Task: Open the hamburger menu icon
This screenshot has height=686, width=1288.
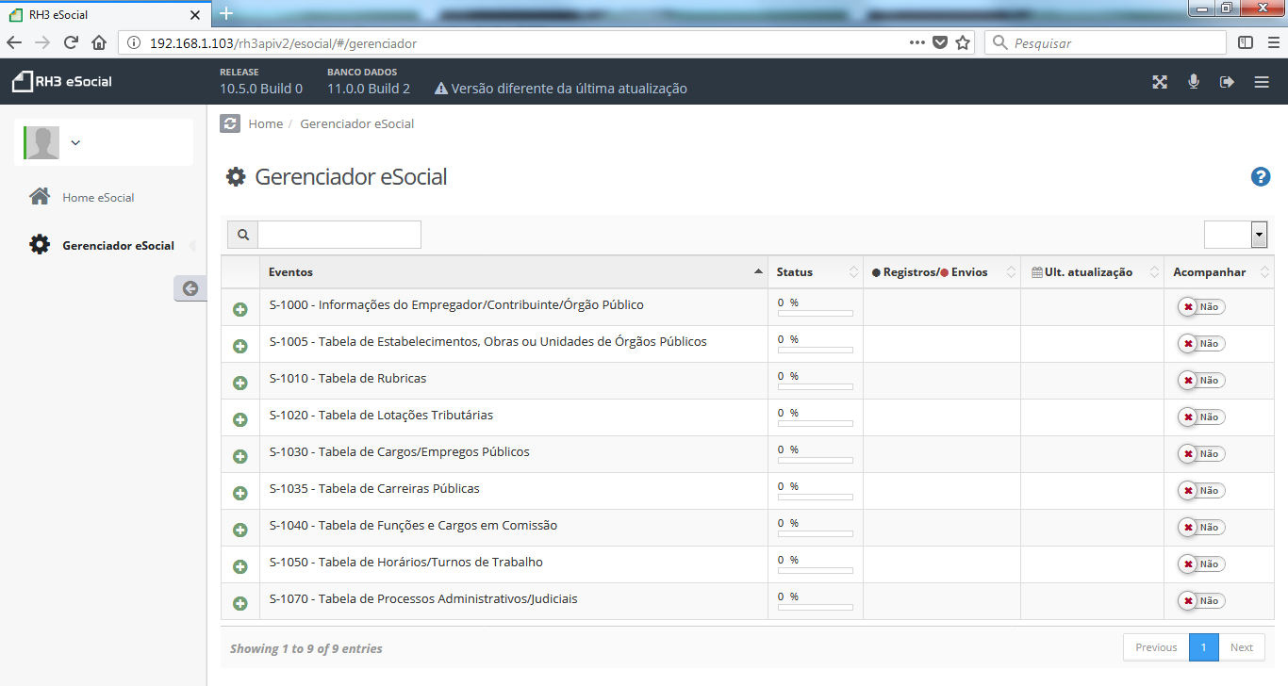Action: click(1262, 82)
